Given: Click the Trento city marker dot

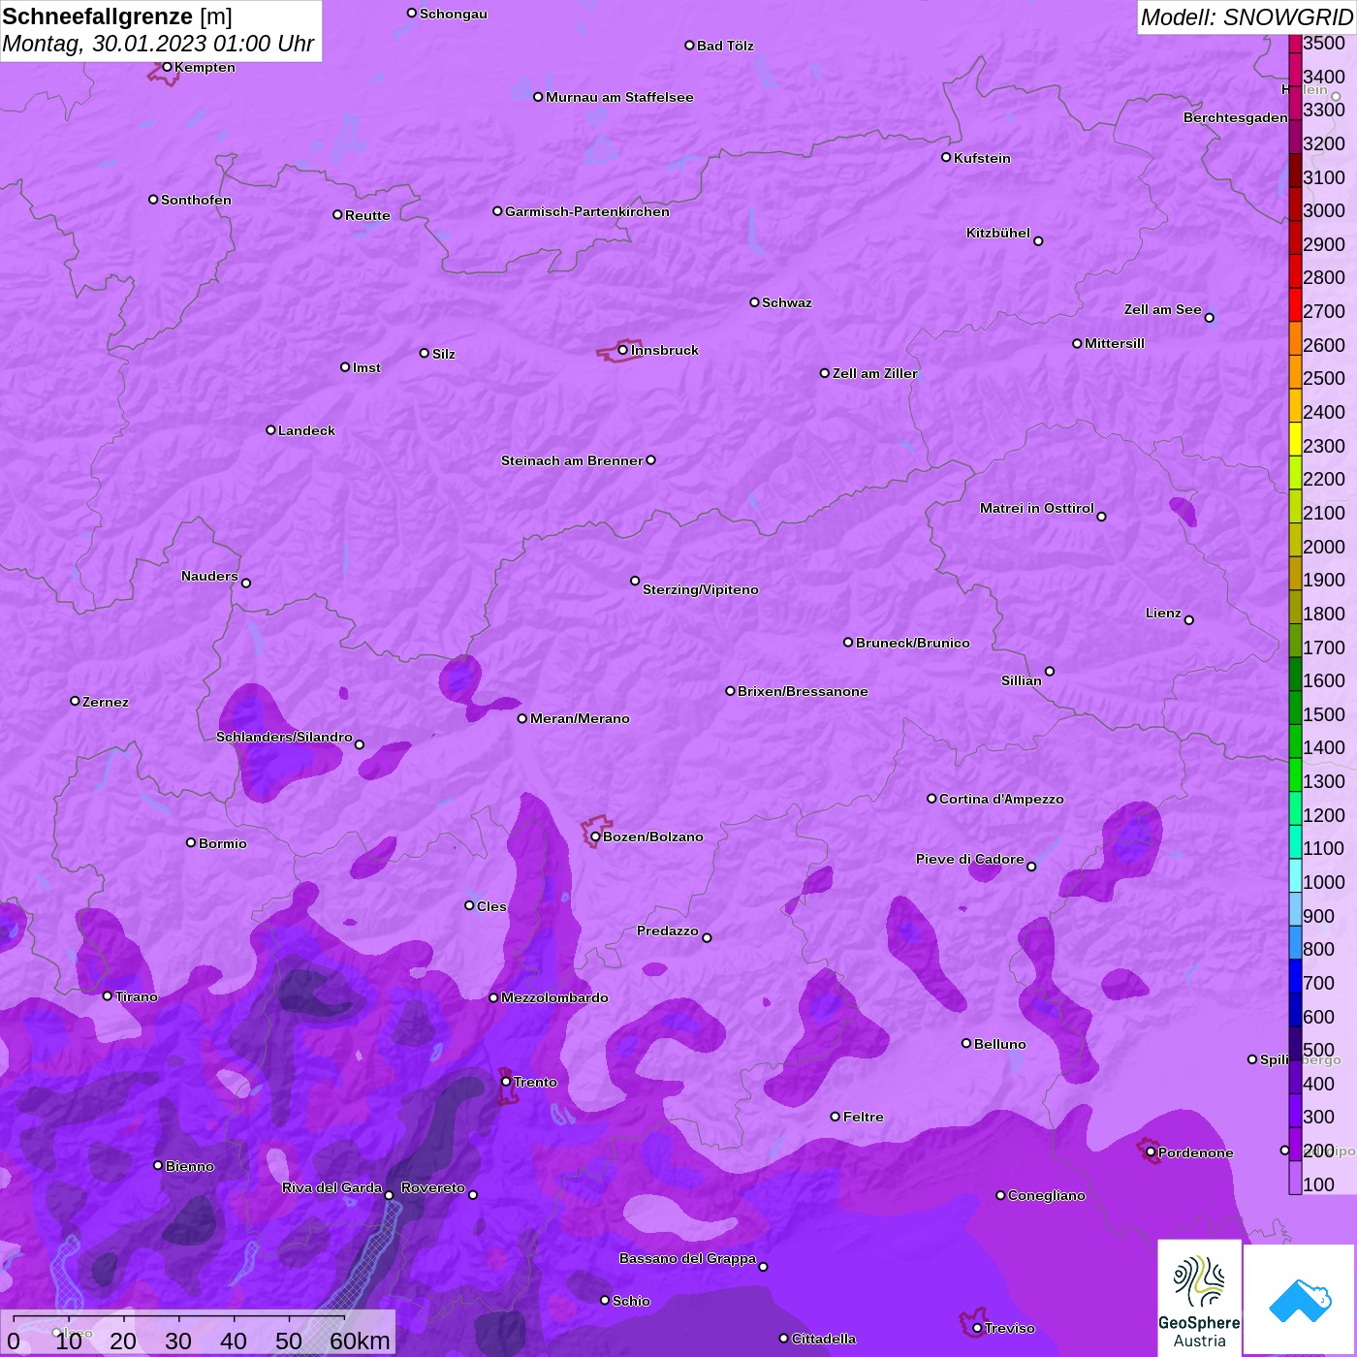Looking at the screenshot, I should tap(506, 1082).
